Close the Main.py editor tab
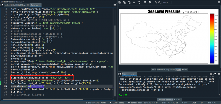 tap(40, 5)
